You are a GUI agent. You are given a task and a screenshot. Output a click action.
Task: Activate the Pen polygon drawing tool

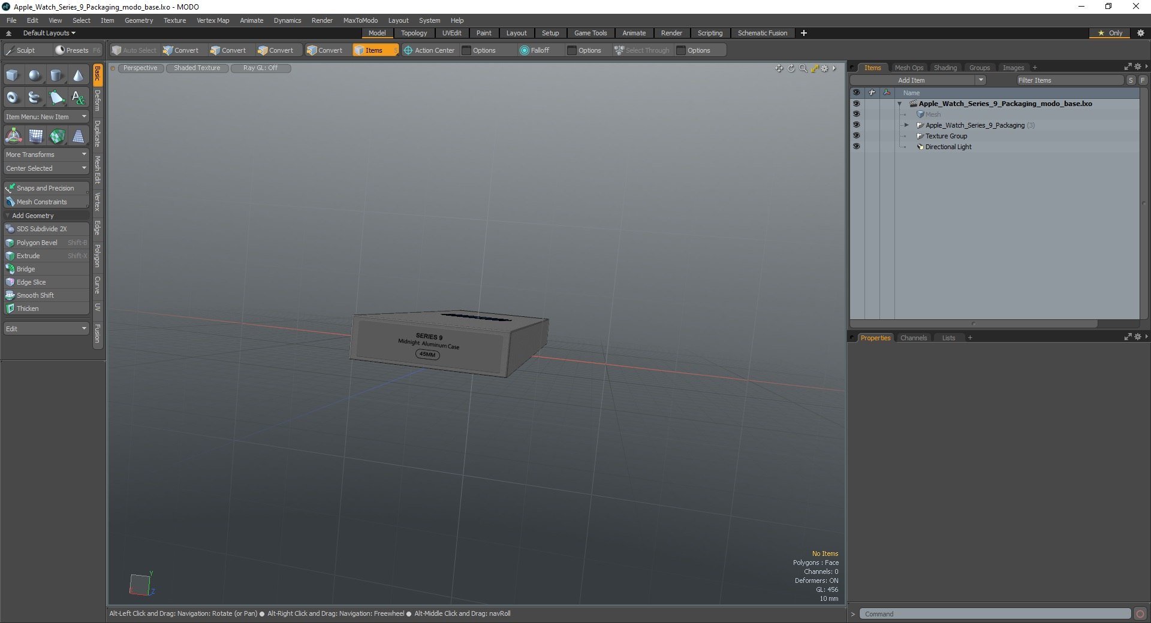coord(56,98)
